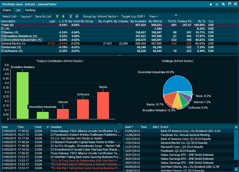Click the Save As List button
Viewport: 239px width, 172px height.
[43, 16]
